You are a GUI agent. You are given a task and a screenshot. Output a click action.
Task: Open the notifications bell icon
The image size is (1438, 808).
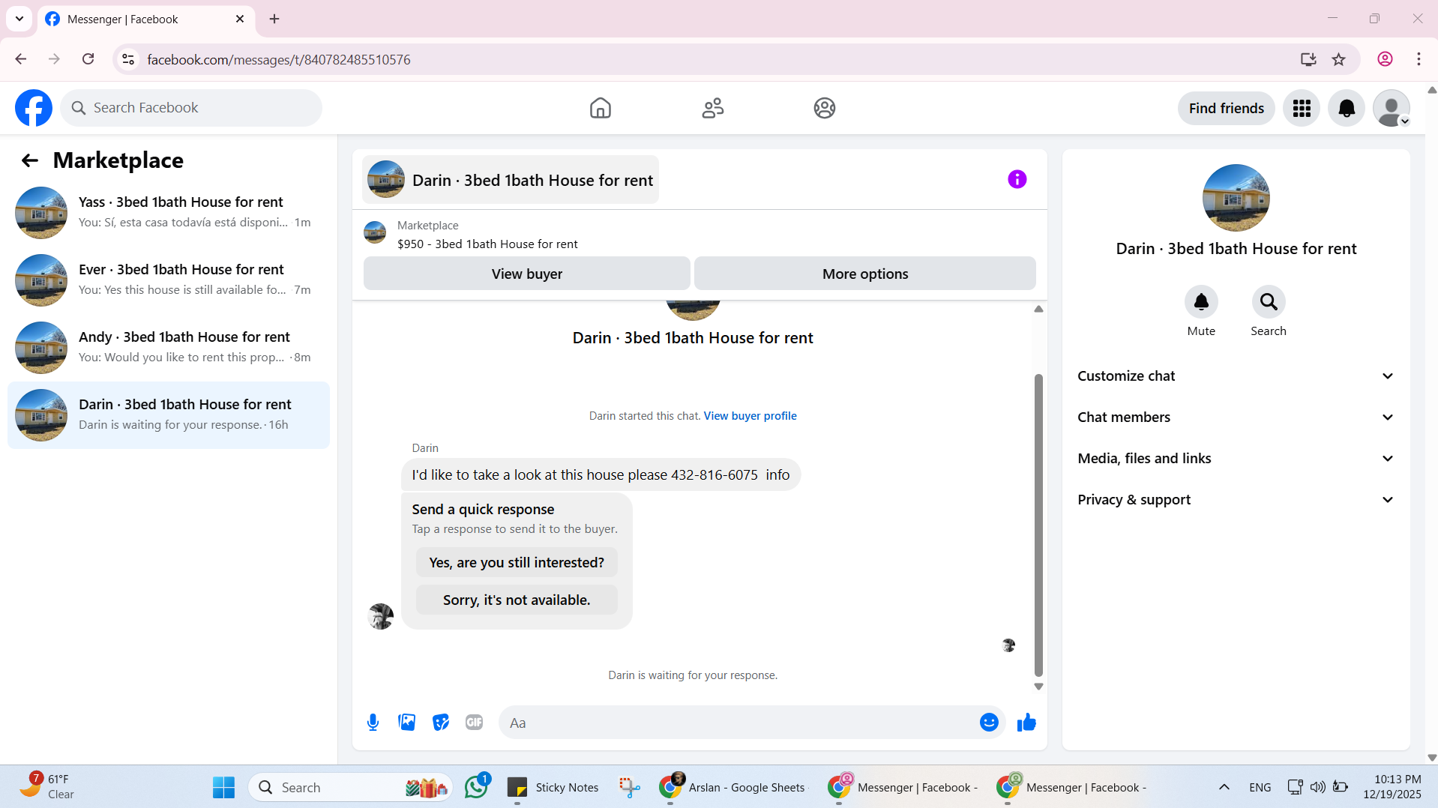click(1347, 109)
